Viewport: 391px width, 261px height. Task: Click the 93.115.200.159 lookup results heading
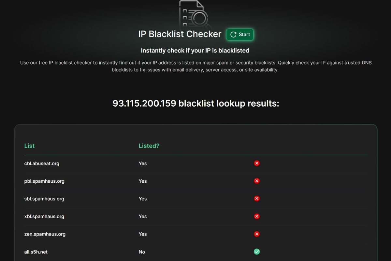(x=196, y=103)
